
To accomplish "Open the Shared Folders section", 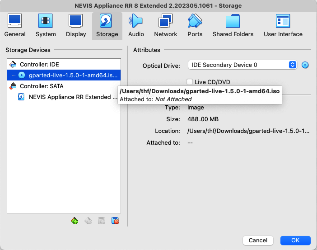I will (x=233, y=26).
